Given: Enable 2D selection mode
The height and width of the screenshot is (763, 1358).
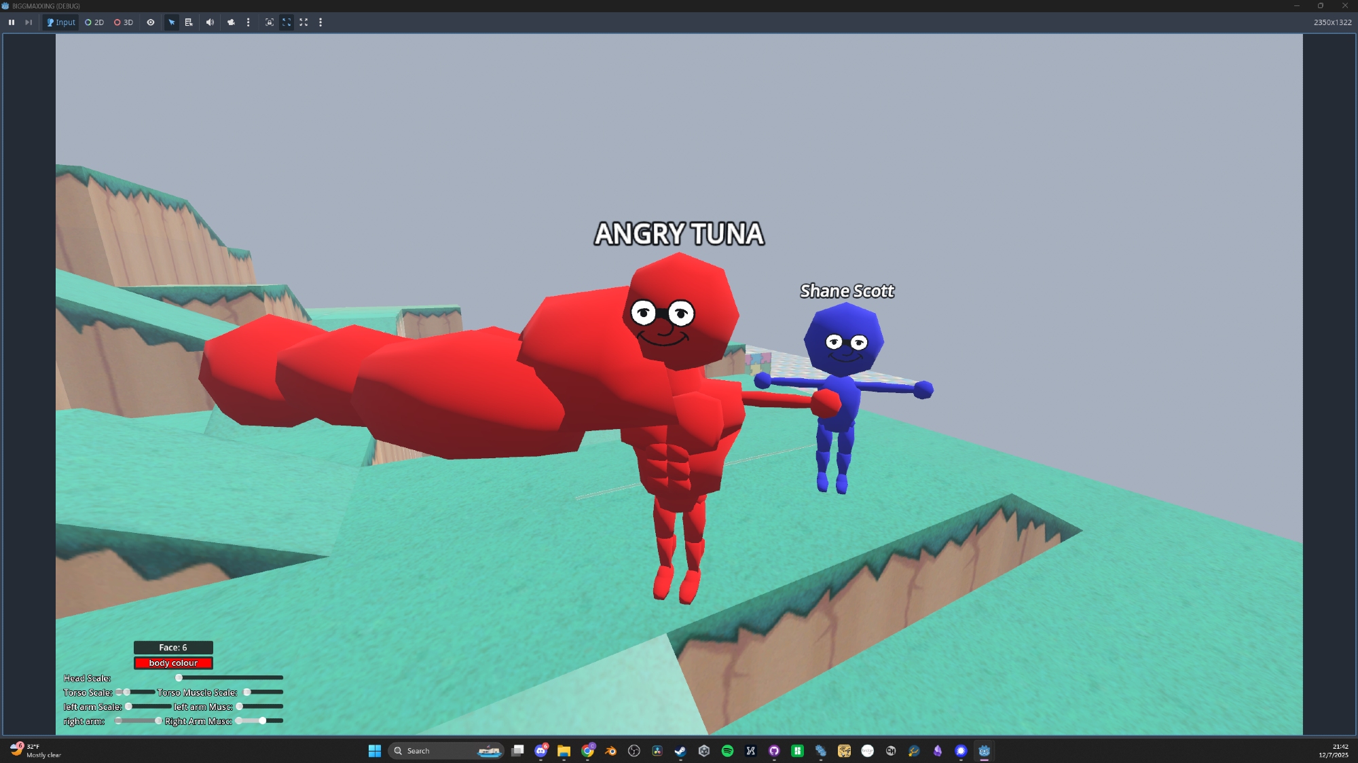Looking at the screenshot, I should (x=94, y=22).
